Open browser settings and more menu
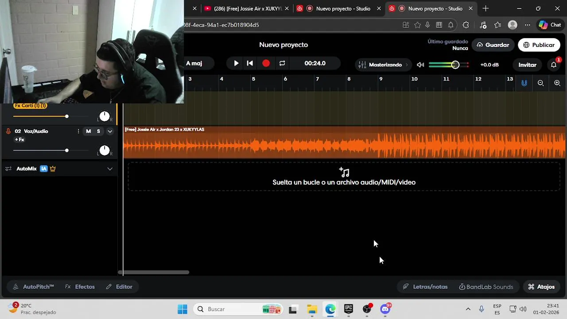The width and height of the screenshot is (567, 319). (527, 25)
